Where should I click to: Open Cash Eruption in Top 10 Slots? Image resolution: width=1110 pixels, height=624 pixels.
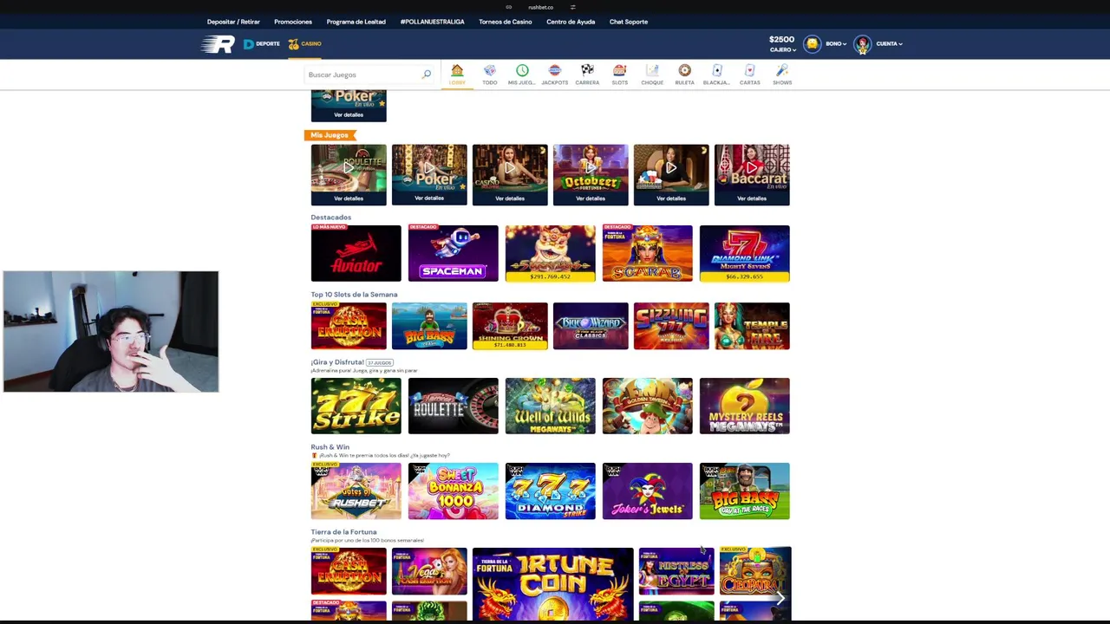(349, 326)
